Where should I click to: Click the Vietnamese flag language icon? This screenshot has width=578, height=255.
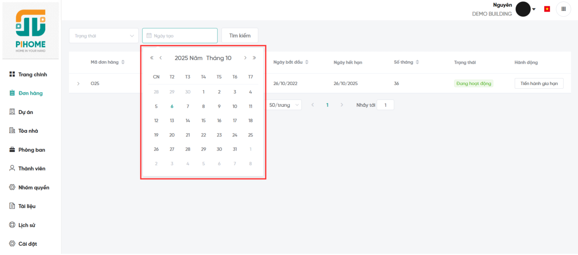click(x=547, y=9)
